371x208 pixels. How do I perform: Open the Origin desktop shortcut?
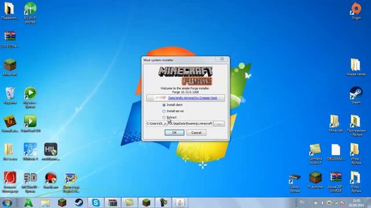356,11
